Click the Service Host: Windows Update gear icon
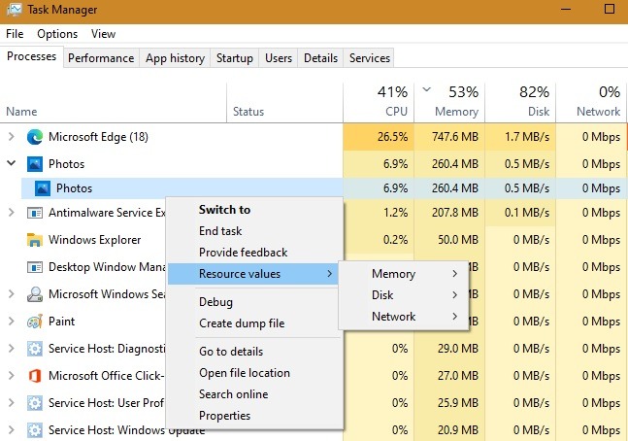Screen dimensions: 628x441 [35, 430]
